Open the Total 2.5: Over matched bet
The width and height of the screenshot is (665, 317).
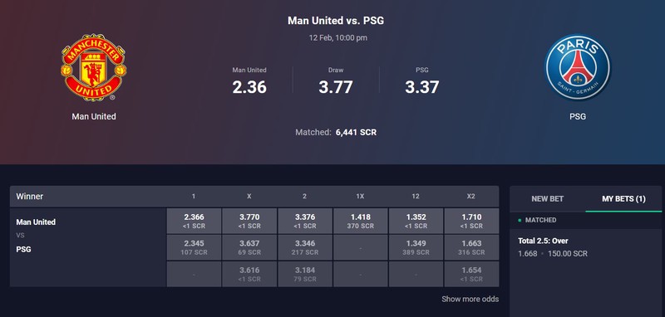coord(585,247)
